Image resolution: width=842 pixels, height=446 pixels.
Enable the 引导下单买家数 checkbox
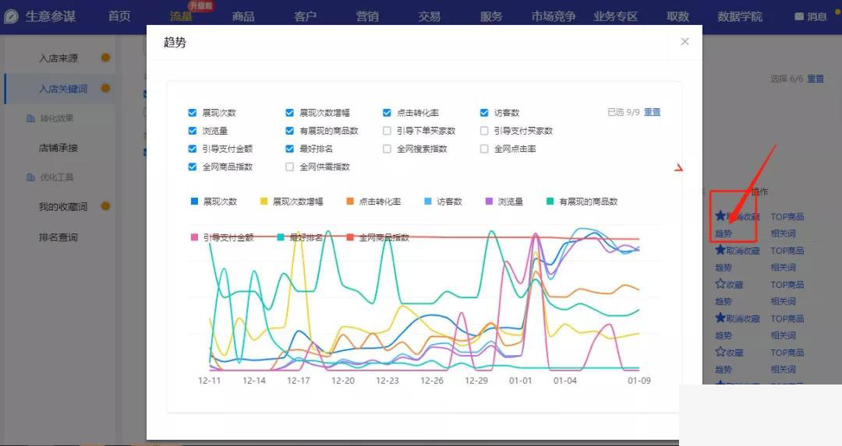pos(387,131)
